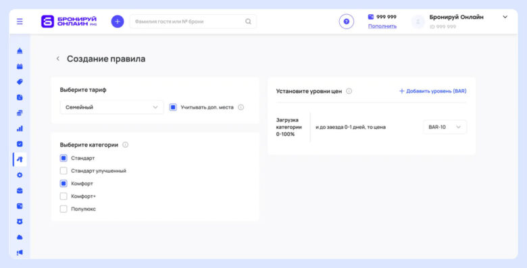Click the Пополнить link
The width and height of the screenshot is (527, 268).
[382, 26]
